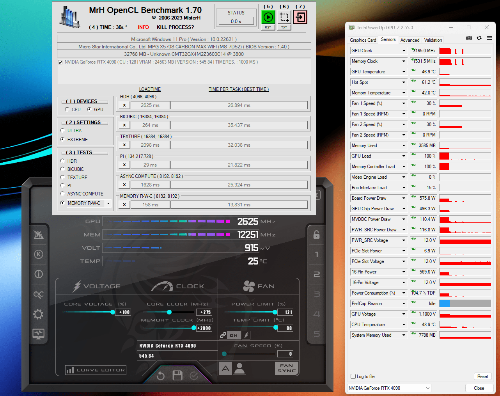Click the screenshot capture icon in MrH benchmark

[x=284, y=17]
